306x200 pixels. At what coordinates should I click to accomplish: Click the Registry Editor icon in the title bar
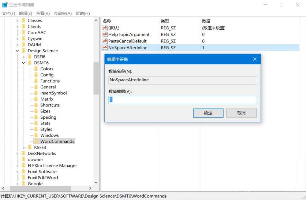tap(4, 4)
